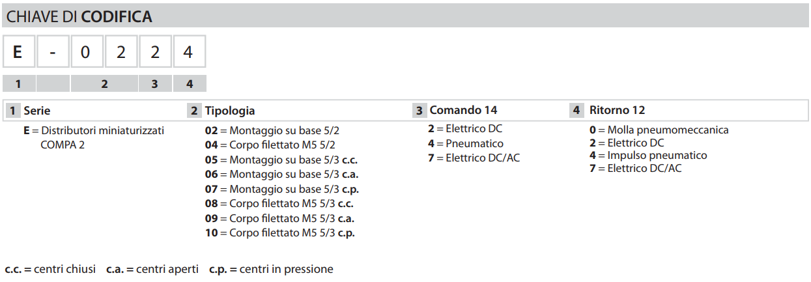Choose Comando option 7 Elettrico DC/AC
Image resolution: width=811 pixels, height=282 pixels.
point(474,158)
